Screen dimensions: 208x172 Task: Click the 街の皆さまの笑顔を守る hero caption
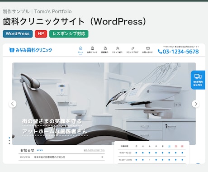pos(52,121)
